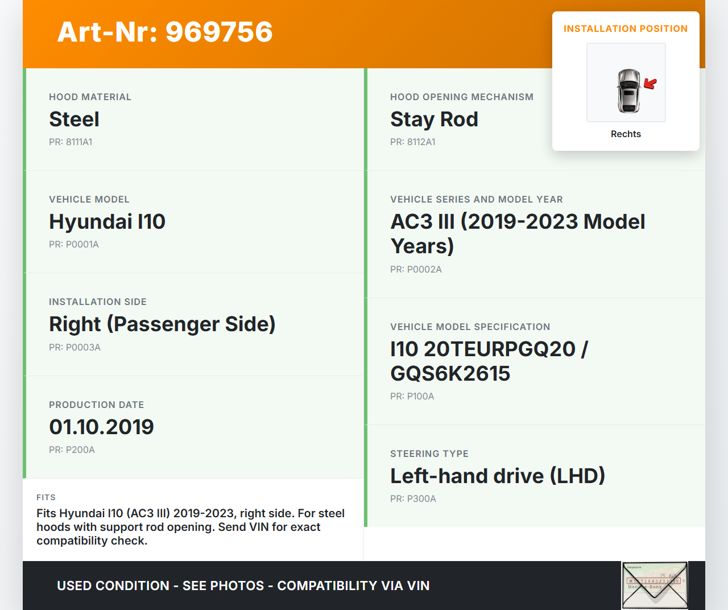
Task: Select Right (Passenger Side) installation side
Action: pos(162,324)
